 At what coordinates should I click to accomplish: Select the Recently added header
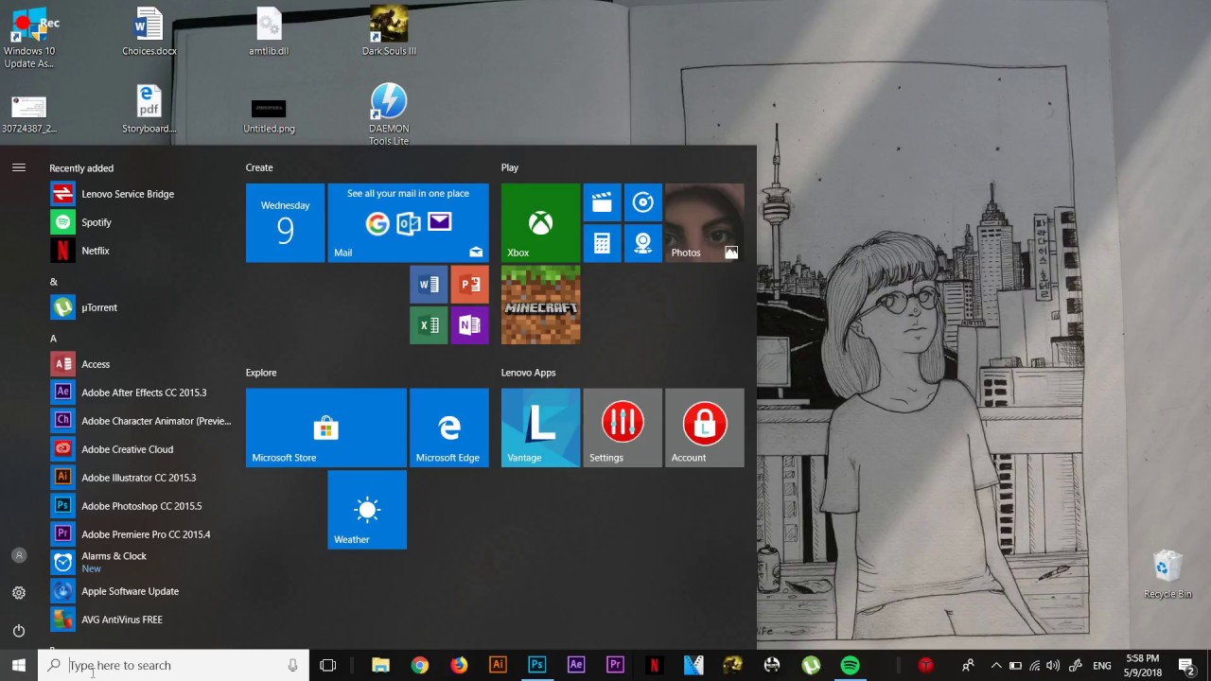click(81, 168)
